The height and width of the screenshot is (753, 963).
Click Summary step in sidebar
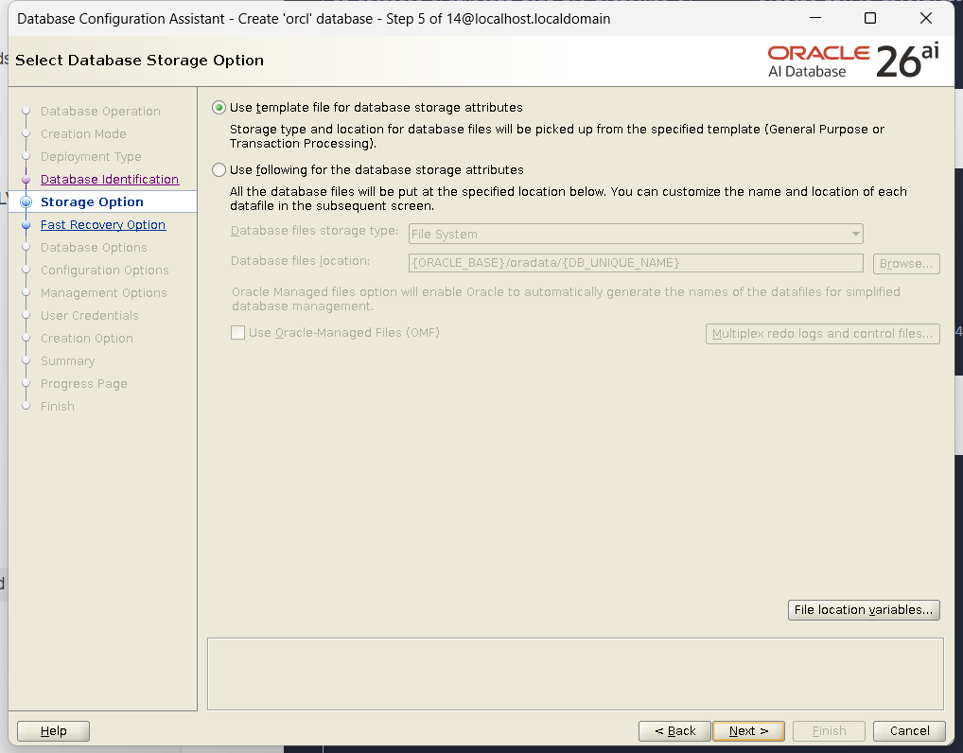[x=67, y=361]
